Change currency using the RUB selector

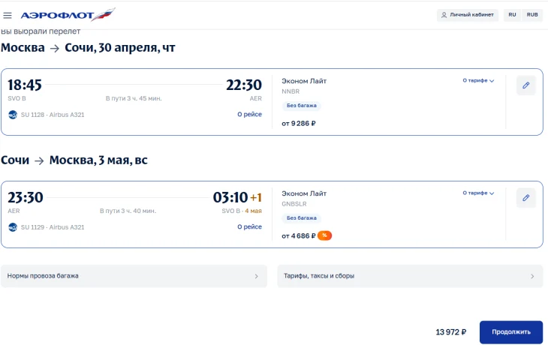click(532, 15)
